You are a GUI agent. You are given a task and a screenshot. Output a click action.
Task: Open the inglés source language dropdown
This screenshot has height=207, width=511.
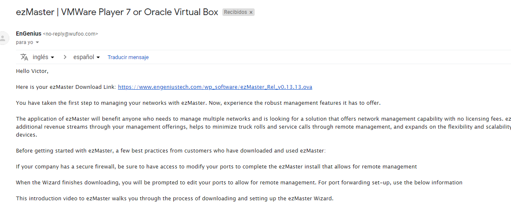[x=43, y=57]
